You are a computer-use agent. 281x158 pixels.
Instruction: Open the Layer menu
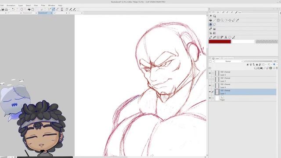click(21, 5)
